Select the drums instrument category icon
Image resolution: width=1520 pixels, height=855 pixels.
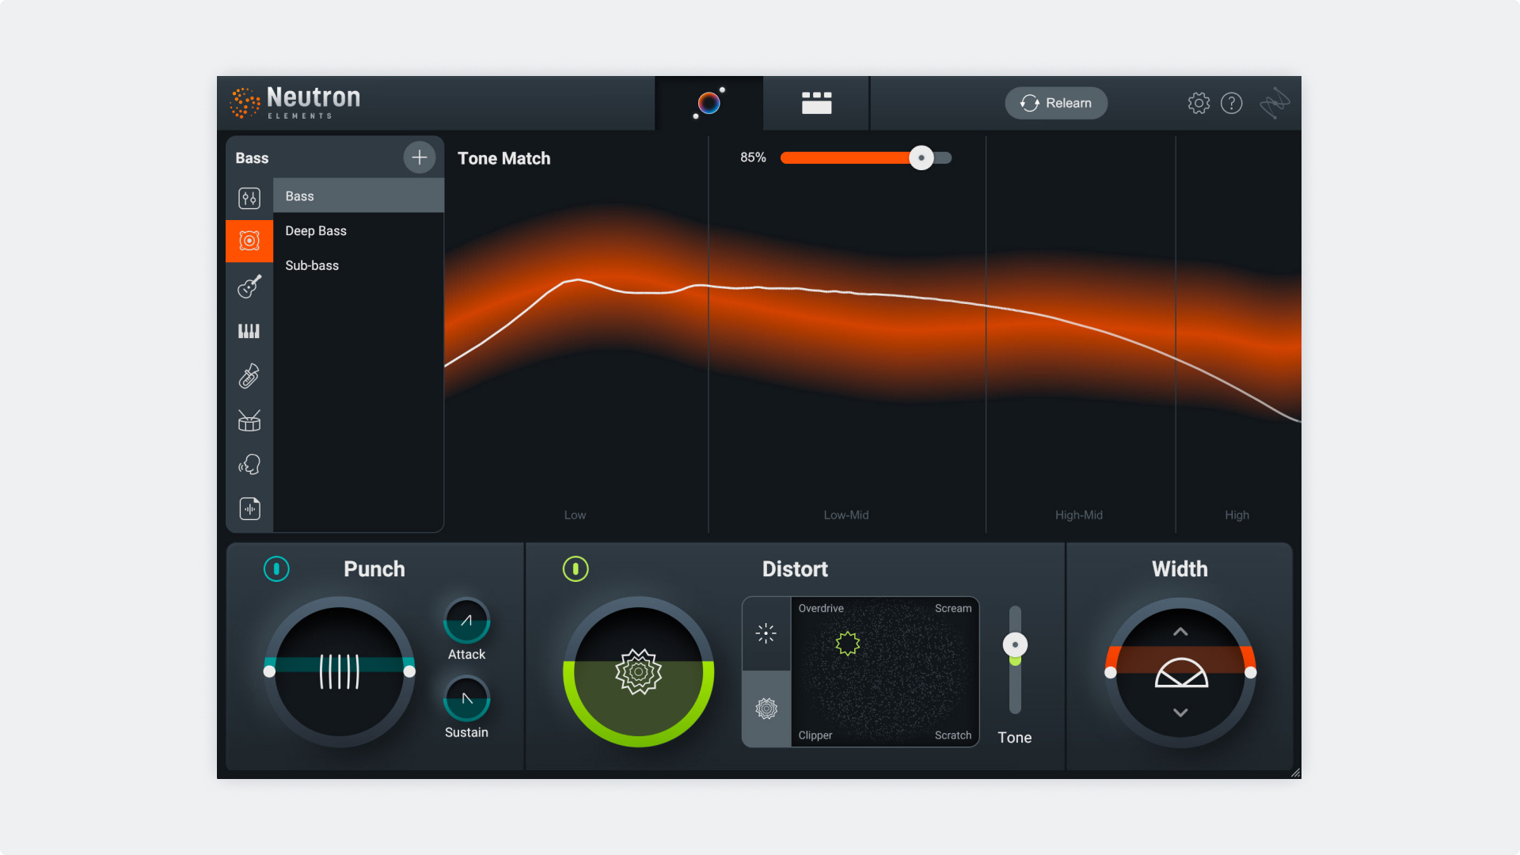click(249, 420)
